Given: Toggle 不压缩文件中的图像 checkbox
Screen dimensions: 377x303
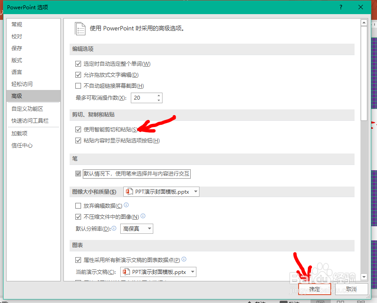Looking at the screenshot, I should [78, 217].
